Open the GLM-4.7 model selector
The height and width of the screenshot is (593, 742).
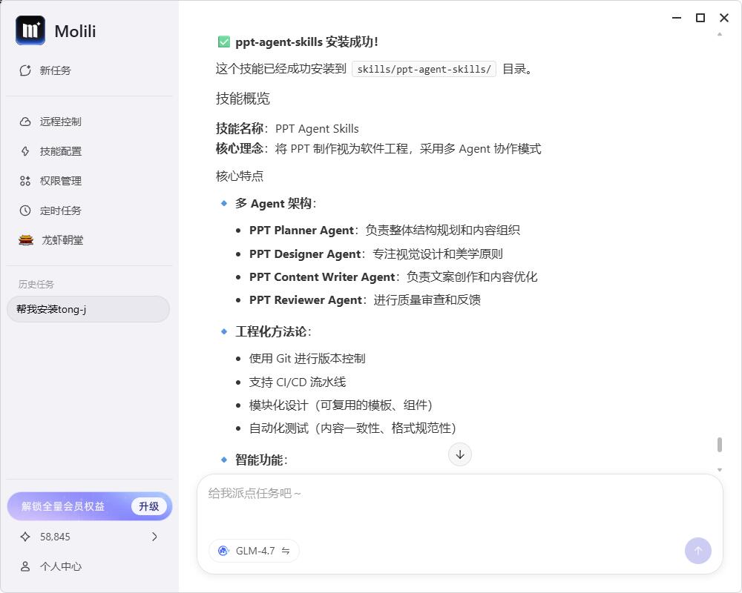click(255, 551)
